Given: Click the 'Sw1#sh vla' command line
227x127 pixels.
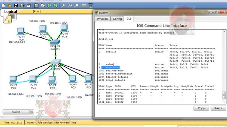Looking at the screenshot, I should pyautogui.click(x=106, y=39).
